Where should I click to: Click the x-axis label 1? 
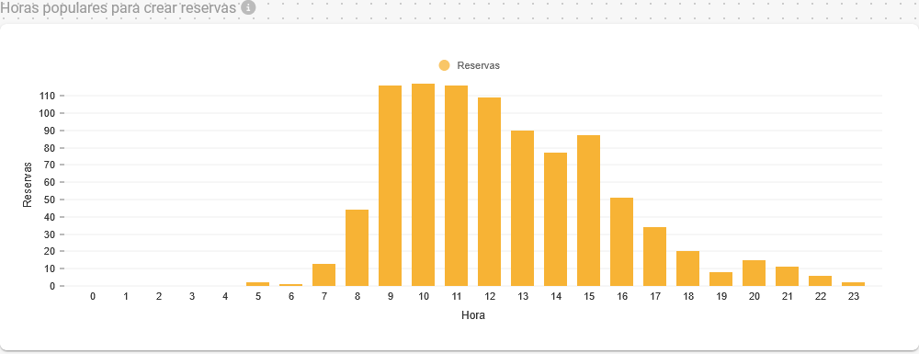(x=125, y=297)
